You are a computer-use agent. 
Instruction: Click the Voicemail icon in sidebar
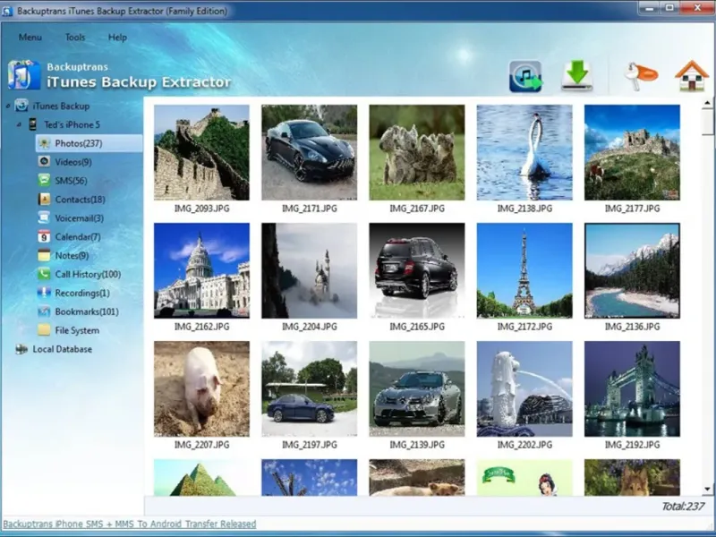44,217
